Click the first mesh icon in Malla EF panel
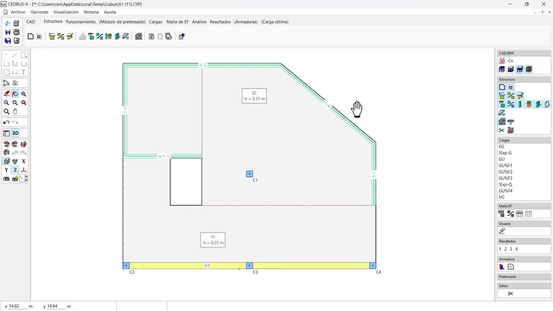Viewport: 553px width, 311px height. tap(502, 213)
